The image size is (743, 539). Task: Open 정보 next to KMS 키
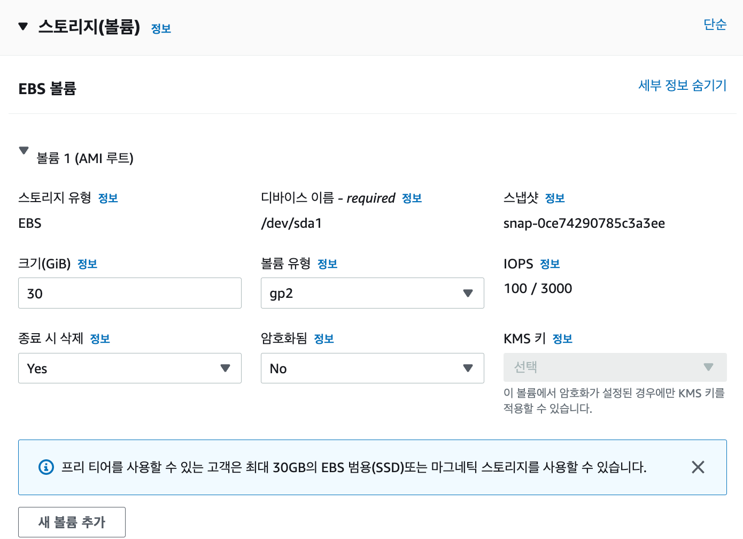tap(562, 338)
